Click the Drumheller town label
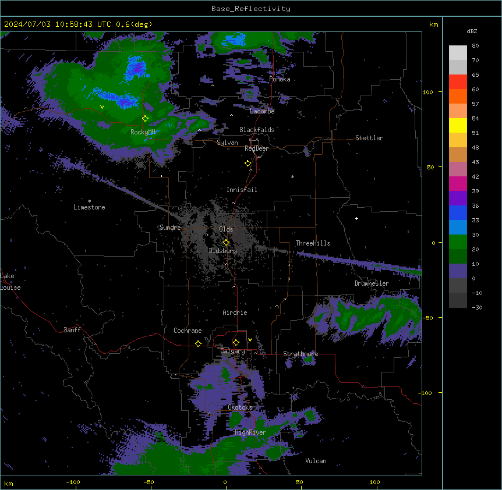 372,283
